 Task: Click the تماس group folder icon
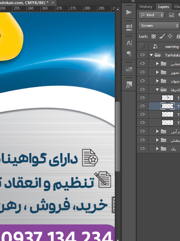(163, 64)
